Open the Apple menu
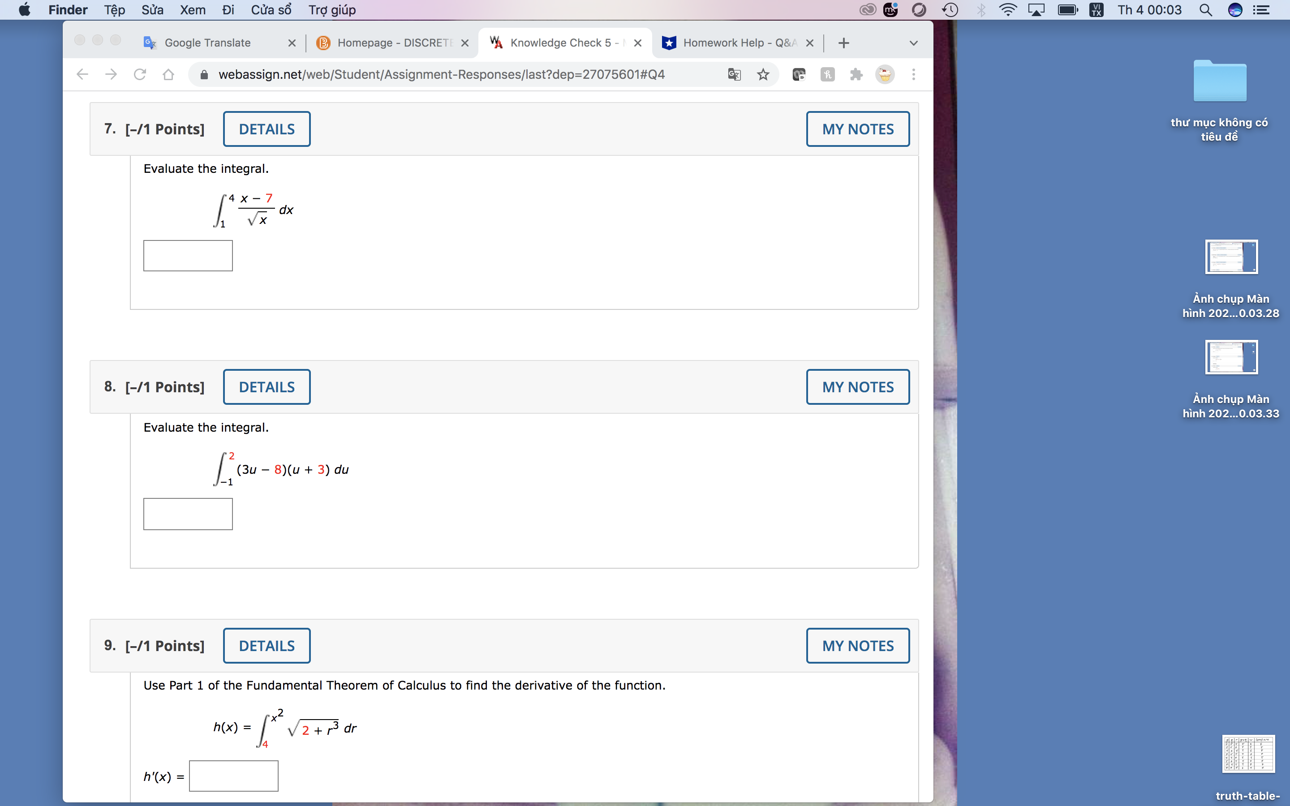1290x806 pixels. (x=23, y=9)
